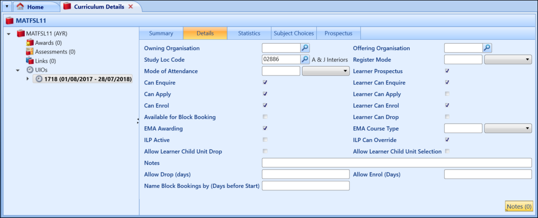This screenshot has height=218, width=538.
Task: Click the A & J Interiors text
Action: (330, 60)
